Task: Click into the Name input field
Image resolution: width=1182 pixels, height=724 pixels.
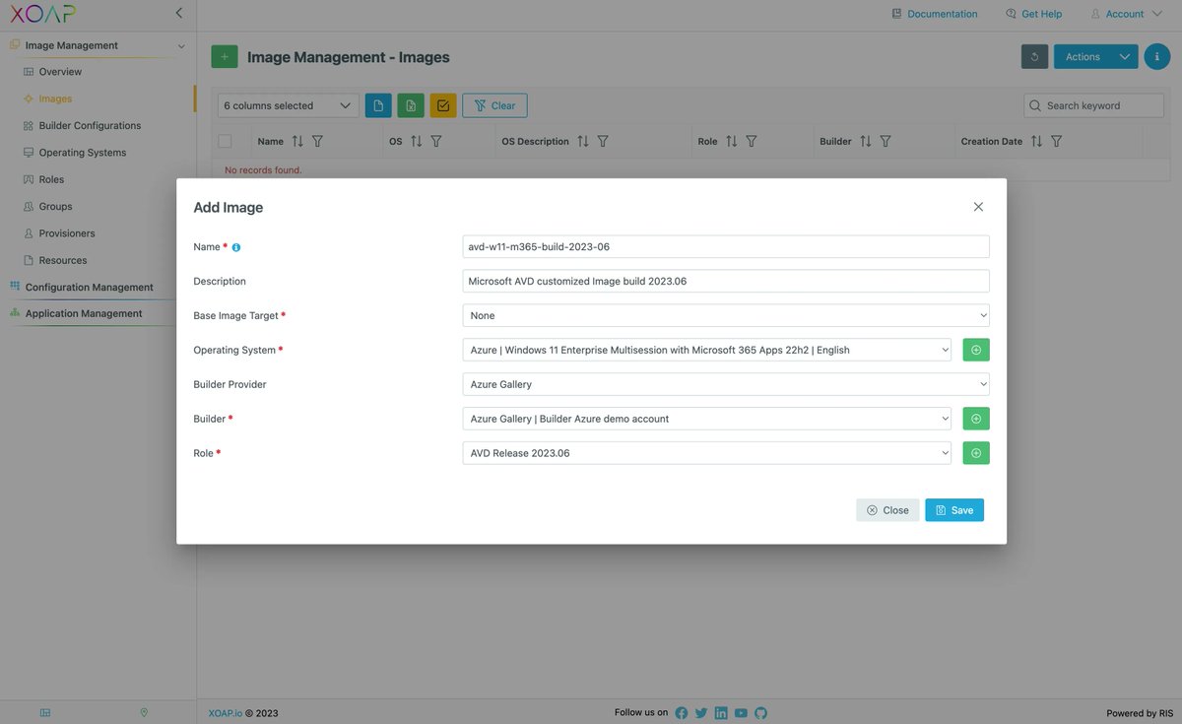Action: tap(726, 246)
